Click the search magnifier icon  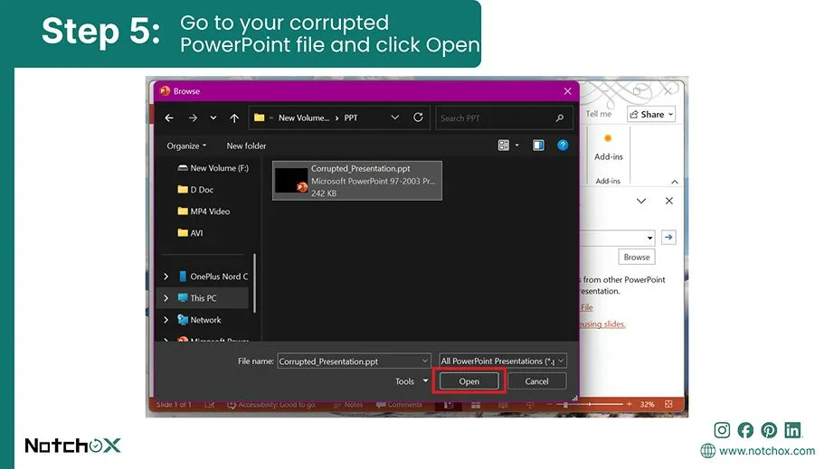pos(560,117)
